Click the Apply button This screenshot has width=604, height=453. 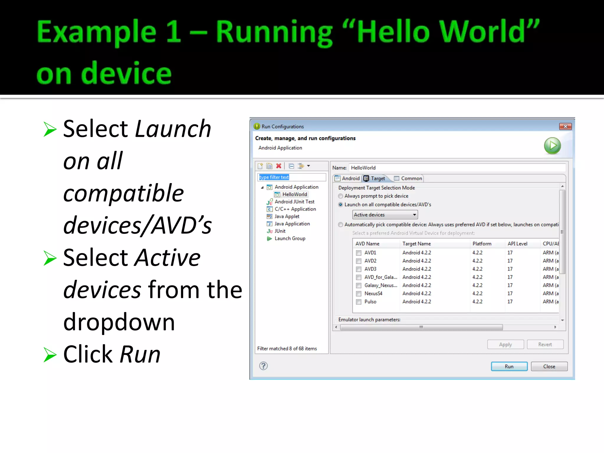tap(505, 344)
